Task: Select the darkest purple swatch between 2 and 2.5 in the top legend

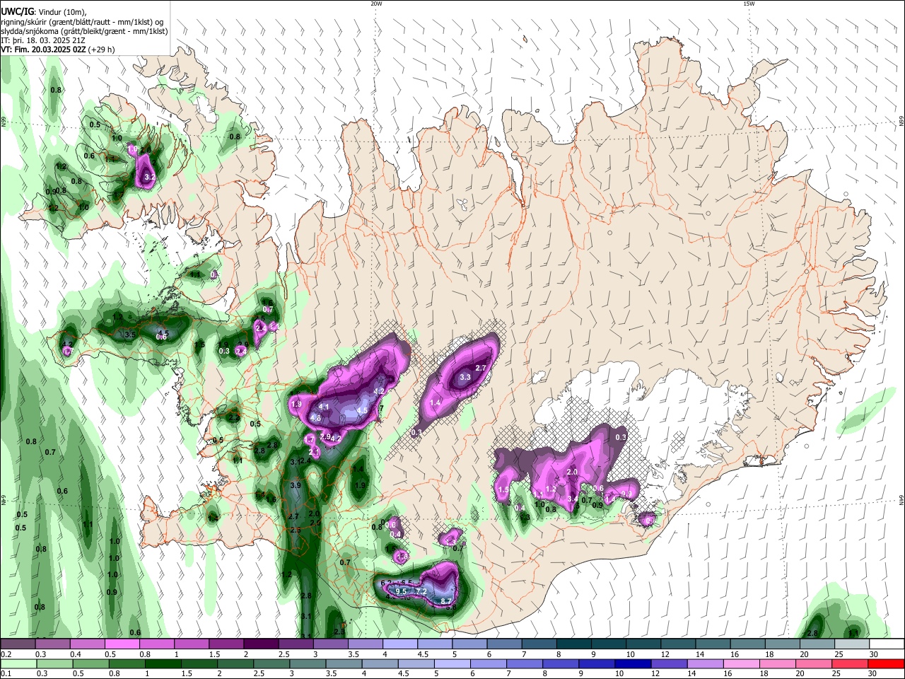Action: [261, 644]
